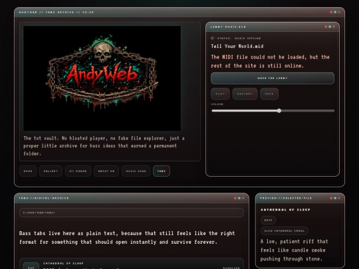Click the red dot in Tabz Digital Archive window
Viewport: 359px width, 269px height.
(235, 198)
